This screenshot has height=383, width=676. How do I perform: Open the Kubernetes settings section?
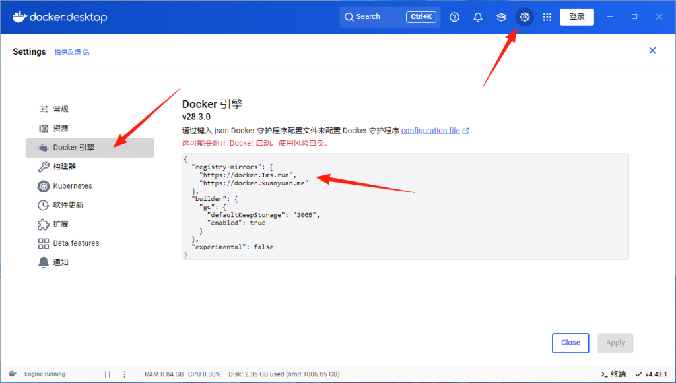(73, 185)
